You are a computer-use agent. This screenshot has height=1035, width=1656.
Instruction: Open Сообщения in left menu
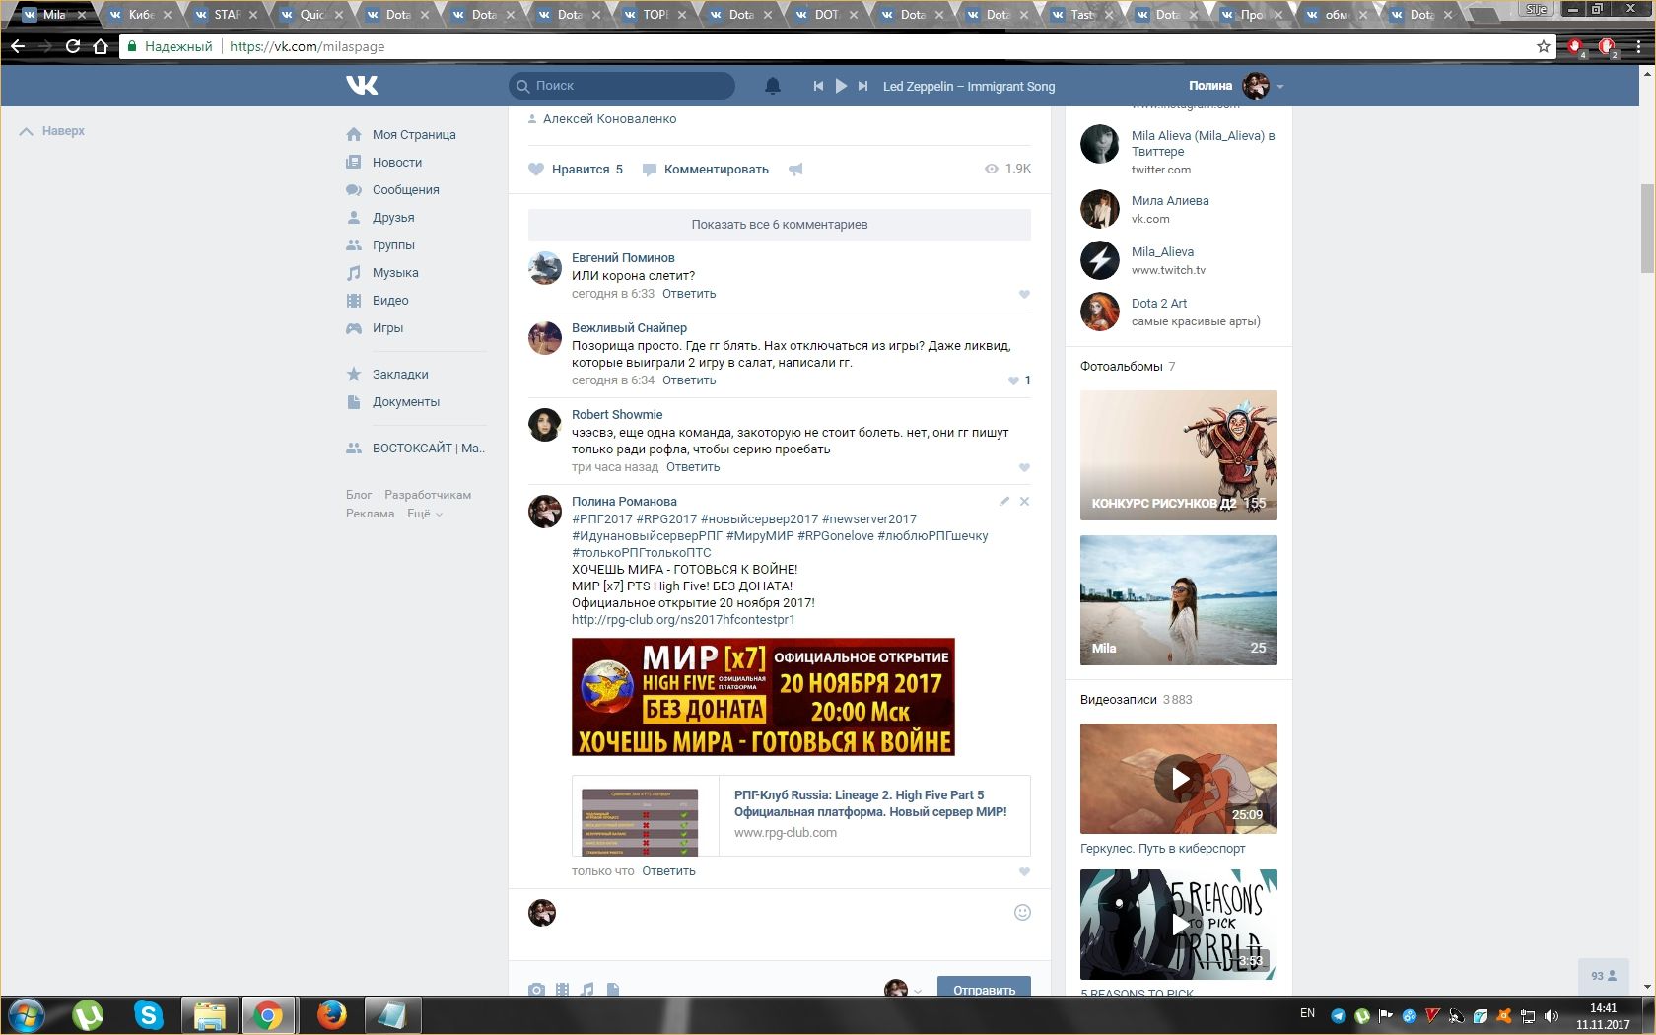405,190
